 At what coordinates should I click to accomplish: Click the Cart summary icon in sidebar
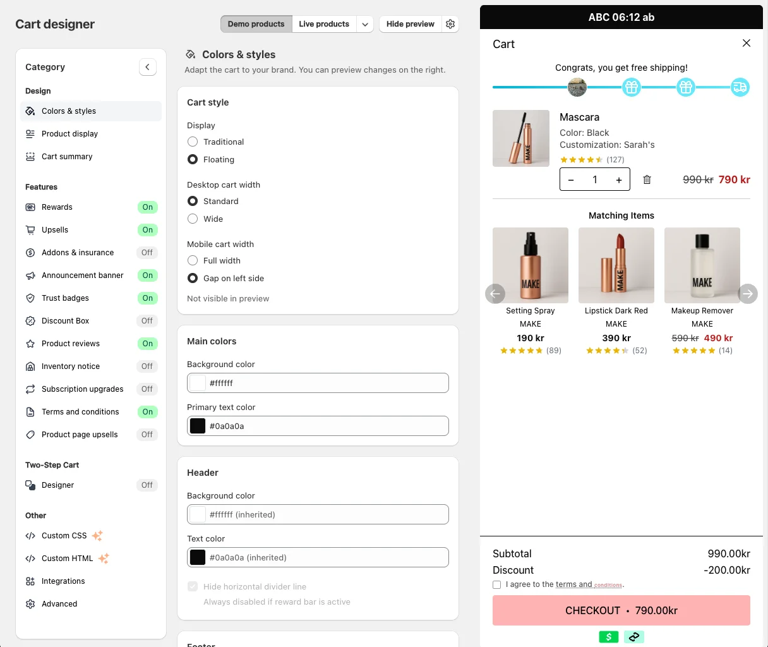click(x=30, y=157)
